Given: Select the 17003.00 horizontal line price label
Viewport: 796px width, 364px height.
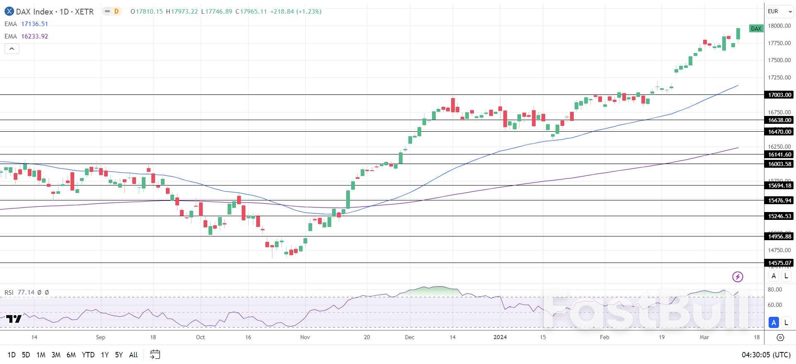Looking at the screenshot, I should (779, 95).
